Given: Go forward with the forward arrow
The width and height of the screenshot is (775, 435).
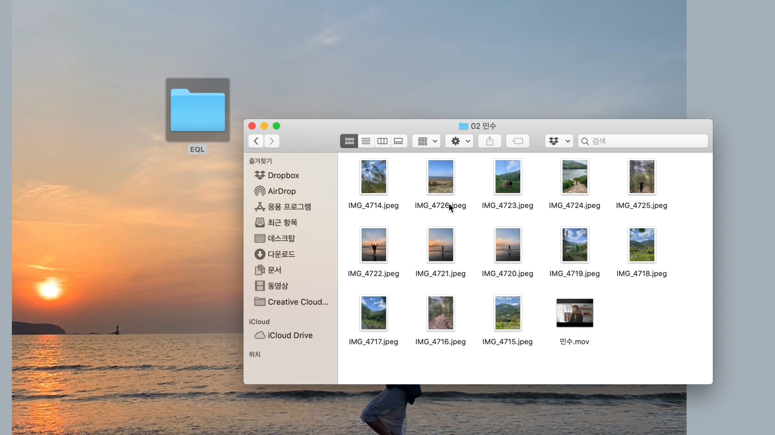Looking at the screenshot, I should click(272, 141).
